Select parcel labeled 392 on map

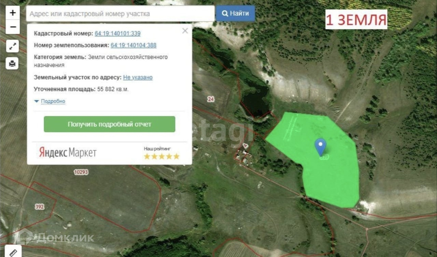pyautogui.click(x=40, y=206)
